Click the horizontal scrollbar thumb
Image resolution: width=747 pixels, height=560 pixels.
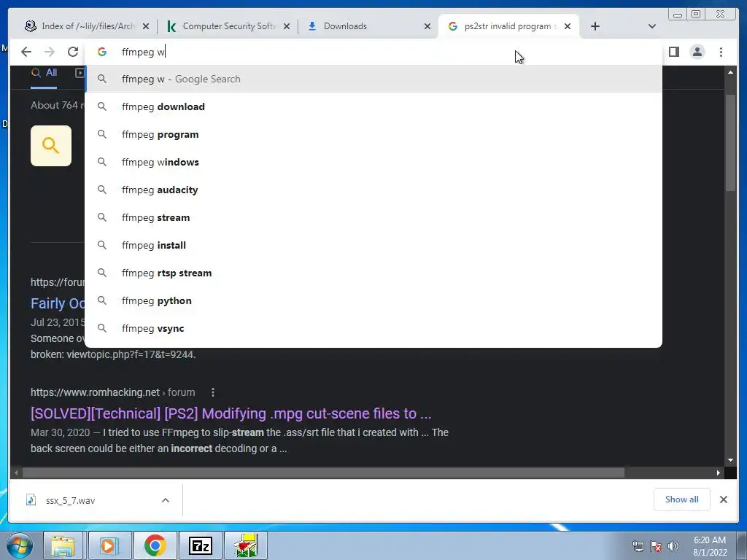point(323,472)
